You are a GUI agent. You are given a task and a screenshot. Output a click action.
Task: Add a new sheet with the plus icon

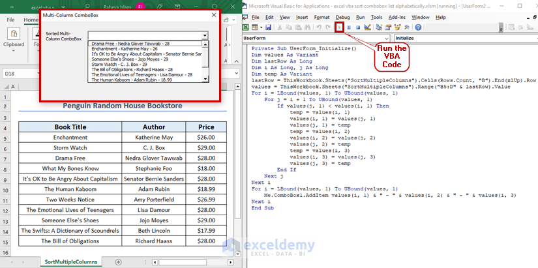(x=119, y=262)
